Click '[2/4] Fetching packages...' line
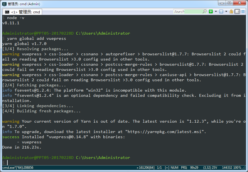The width and height of the screenshot is (248, 172). pyautogui.click(x=34, y=85)
